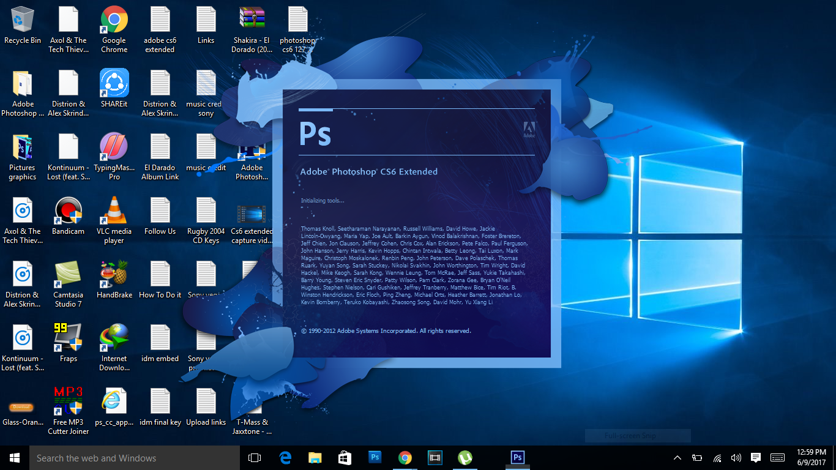
Task: Open the Wi-Fi network tray icon
Action: click(x=717, y=458)
